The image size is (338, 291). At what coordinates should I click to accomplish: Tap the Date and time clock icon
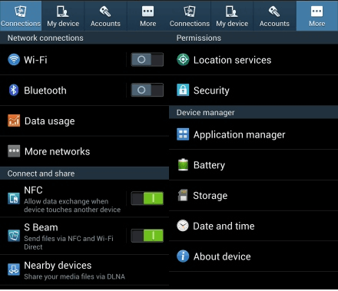pyautogui.click(x=183, y=226)
